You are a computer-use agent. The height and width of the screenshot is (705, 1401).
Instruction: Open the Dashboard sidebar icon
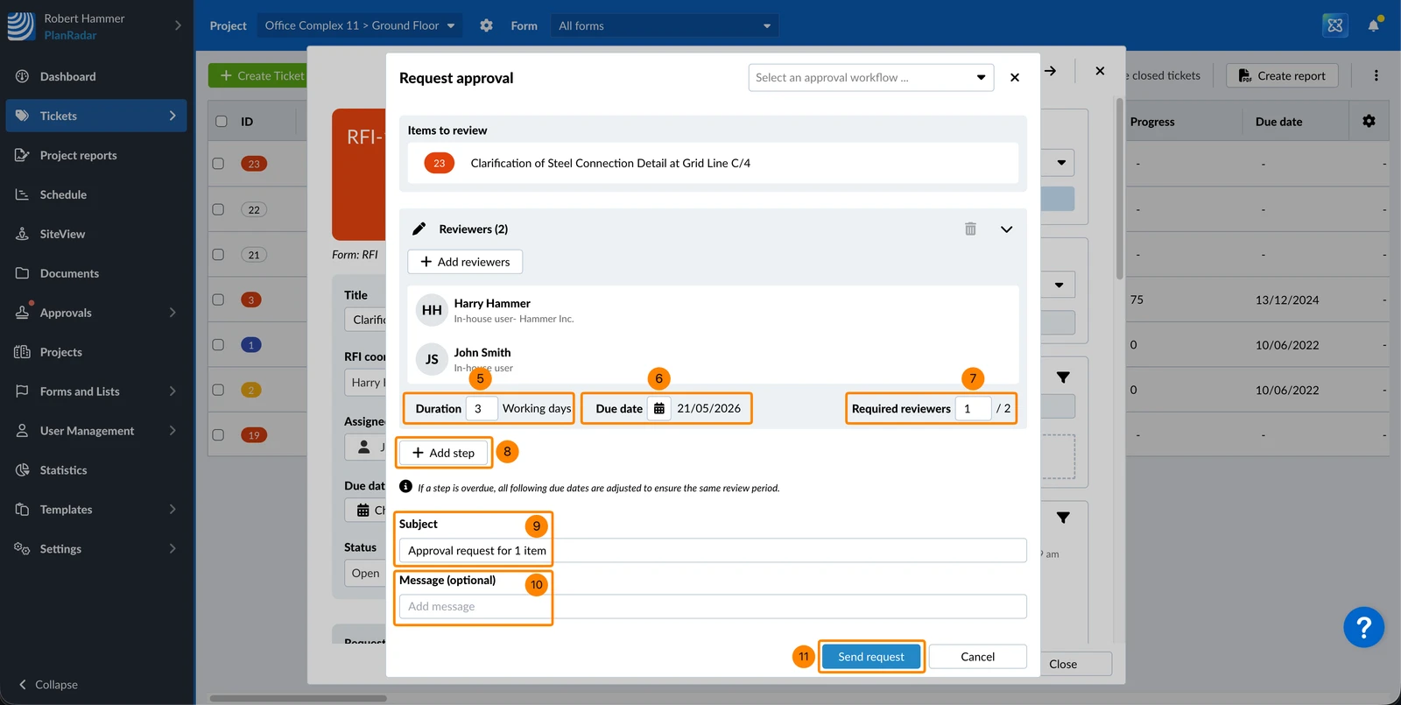22,76
